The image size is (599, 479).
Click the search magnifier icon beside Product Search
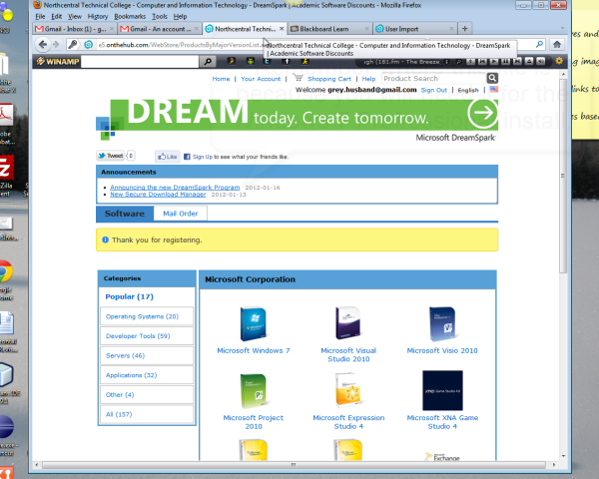click(492, 78)
